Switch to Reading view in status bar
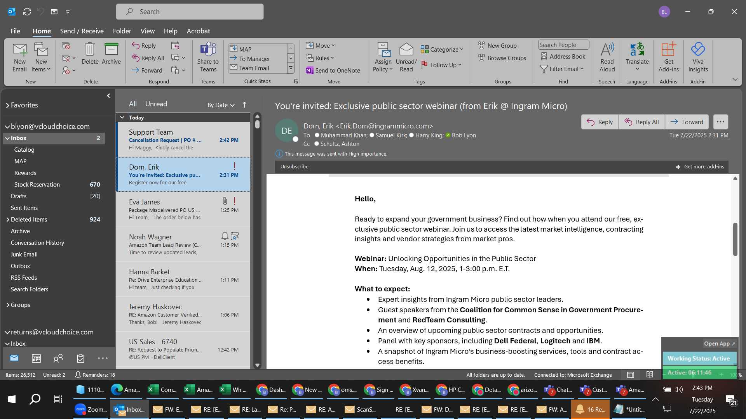 coord(650,375)
